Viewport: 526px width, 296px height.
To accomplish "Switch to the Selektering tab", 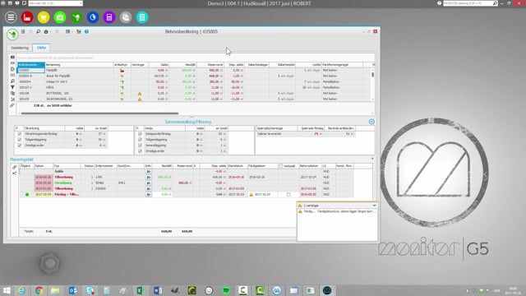I will click(20, 48).
